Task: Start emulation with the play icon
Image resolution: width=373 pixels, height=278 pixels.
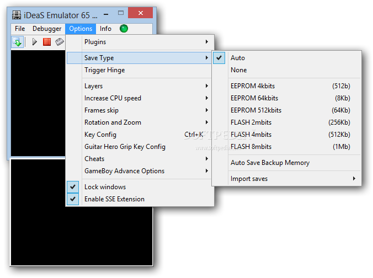Action: [x=35, y=42]
